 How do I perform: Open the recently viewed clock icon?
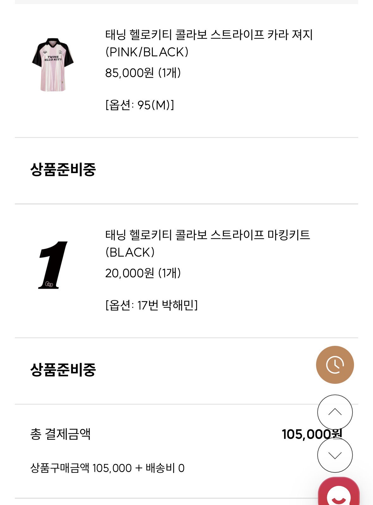[335, 365]
